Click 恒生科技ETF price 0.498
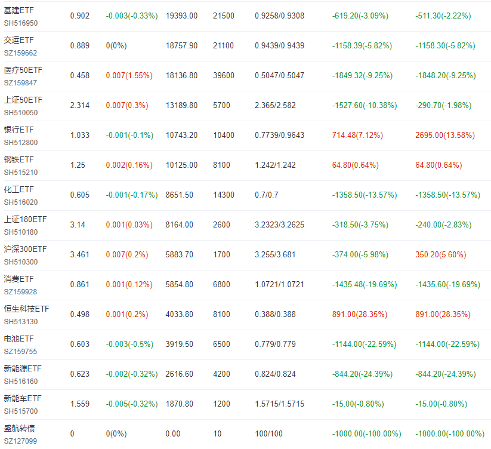This screenshot has width=491, height=449. (x=80, y=314)
